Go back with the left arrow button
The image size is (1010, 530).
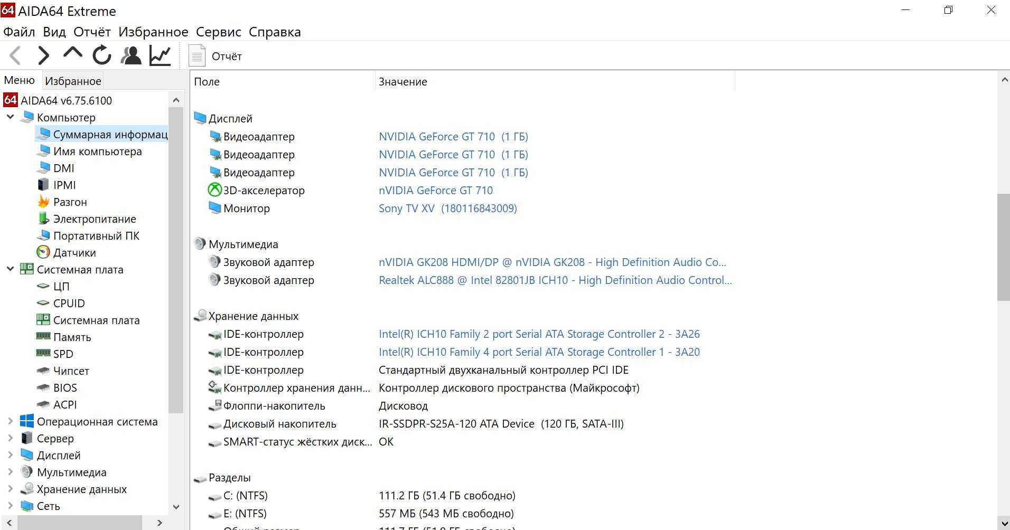coord(15,55)
